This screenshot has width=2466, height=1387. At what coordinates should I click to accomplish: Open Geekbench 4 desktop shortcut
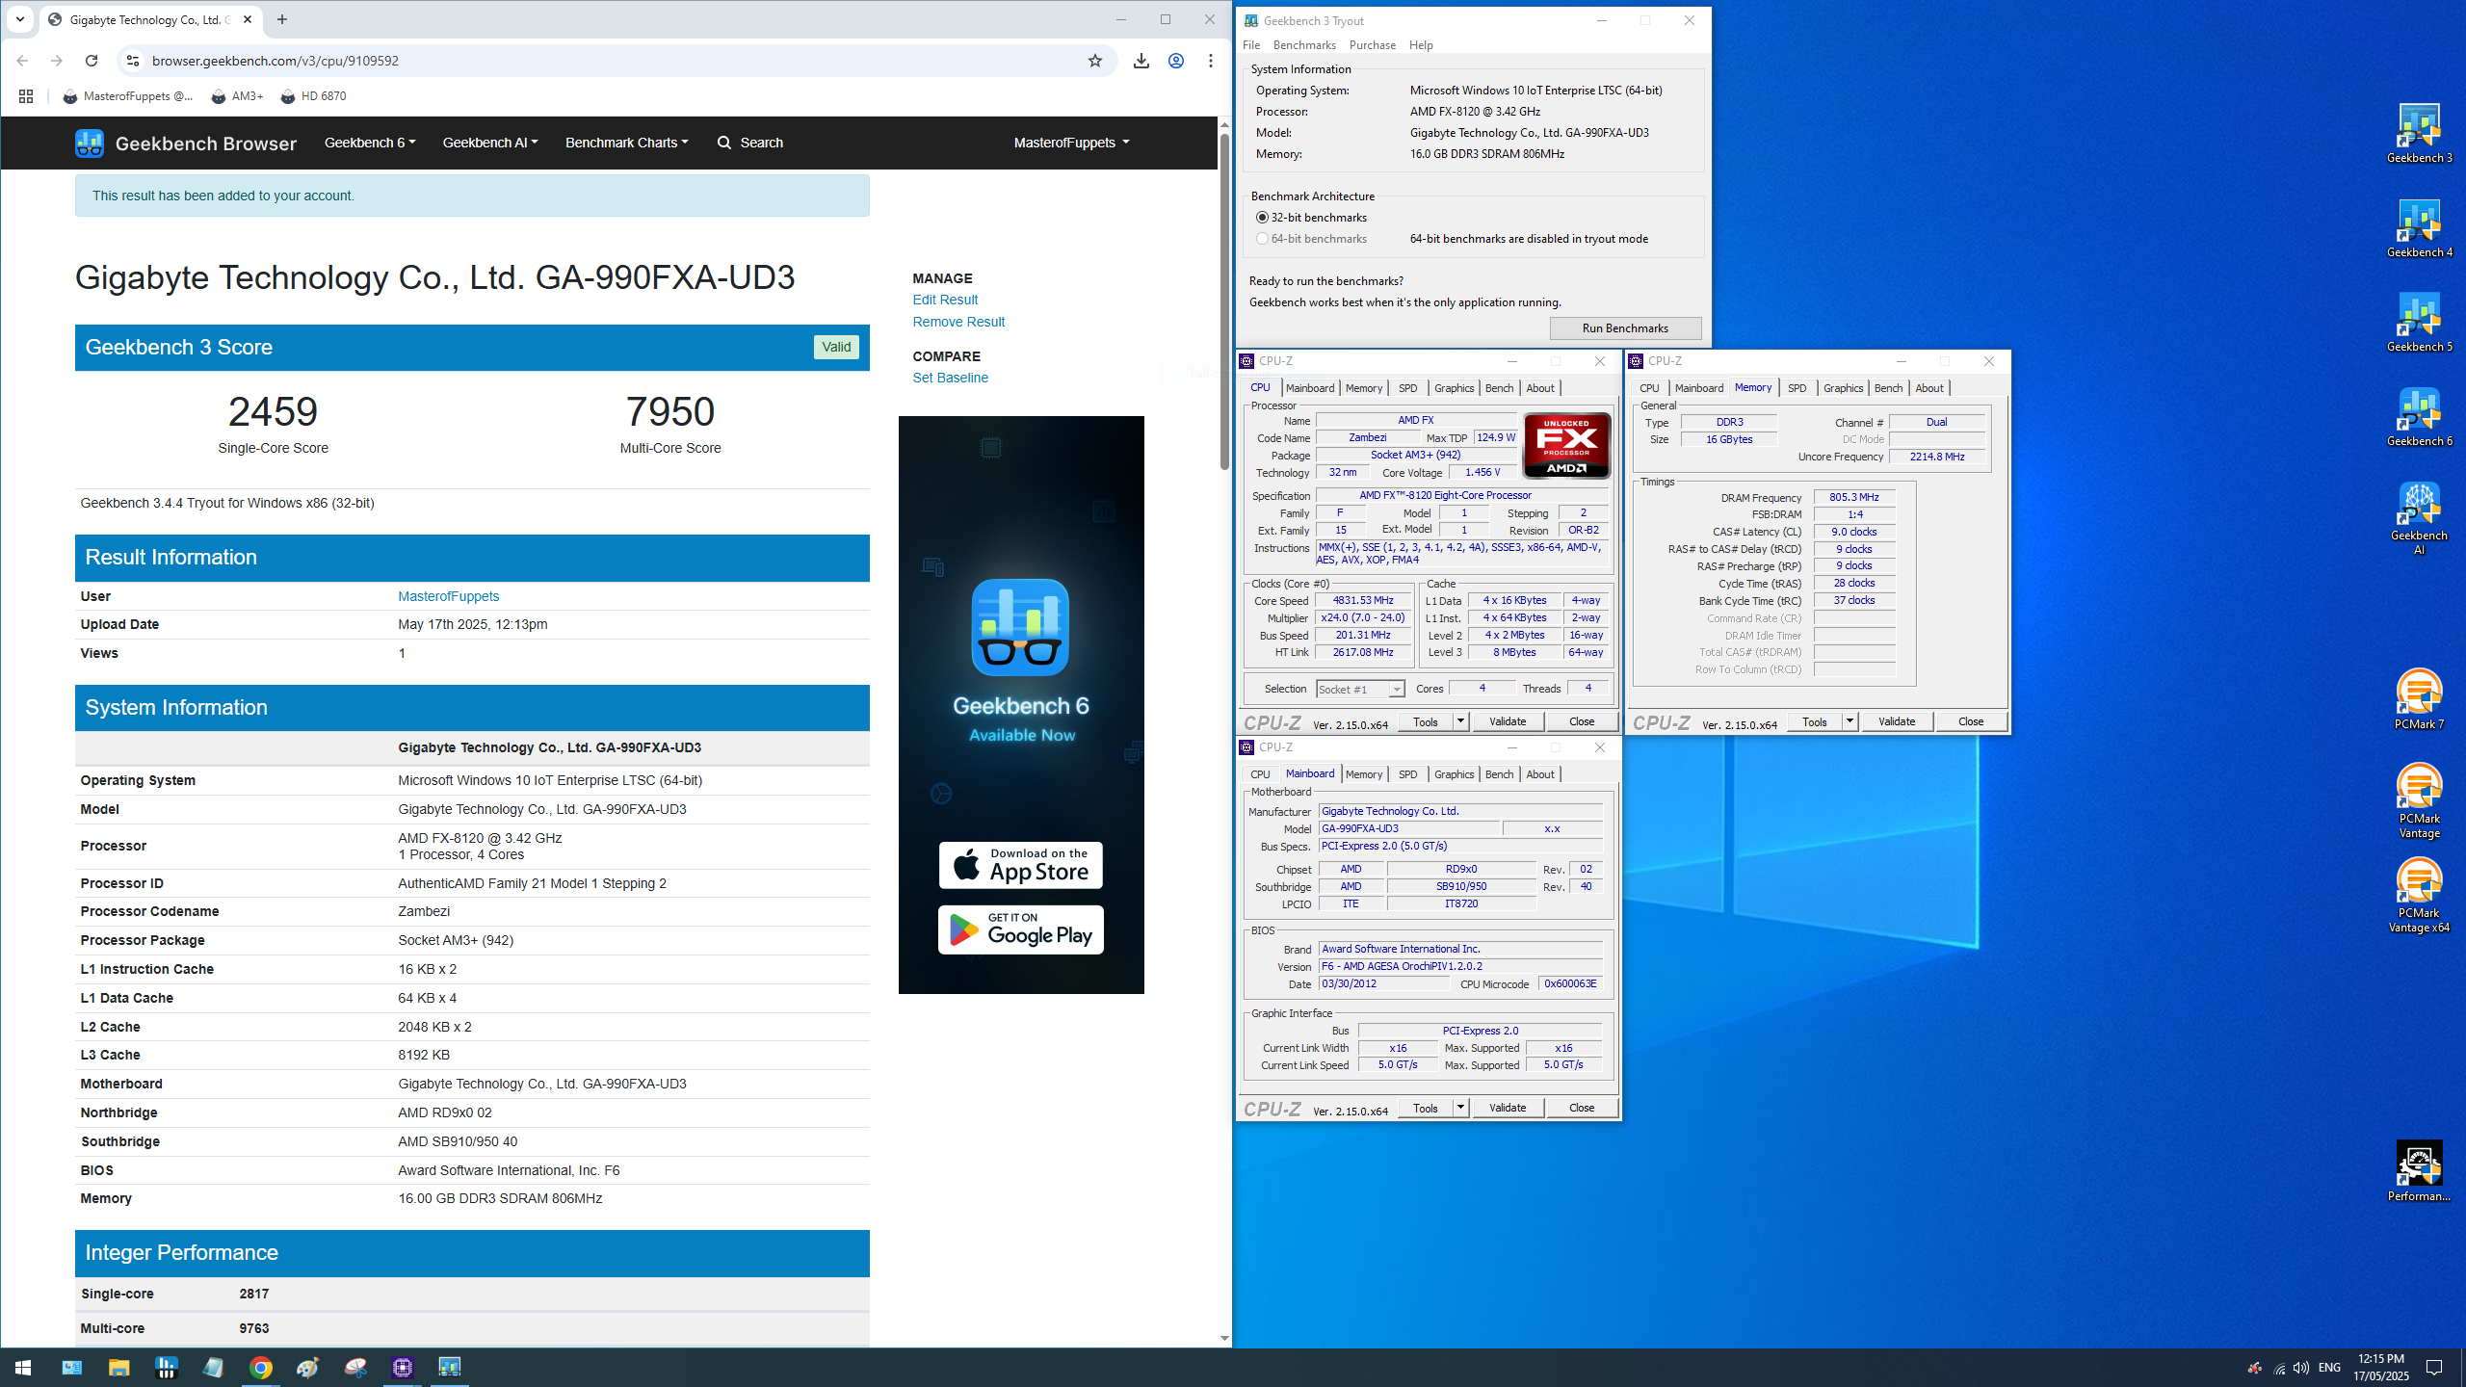(2419, 227)
